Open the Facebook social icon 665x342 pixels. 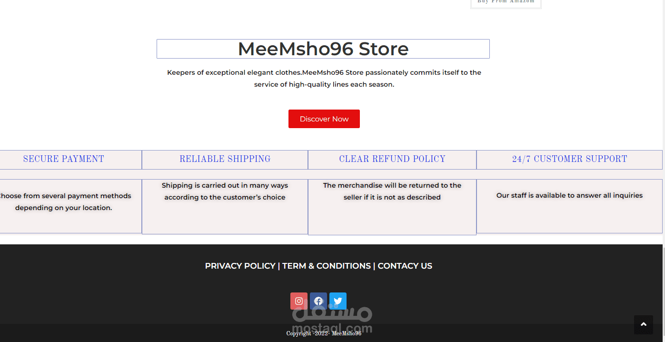[318, 301]
